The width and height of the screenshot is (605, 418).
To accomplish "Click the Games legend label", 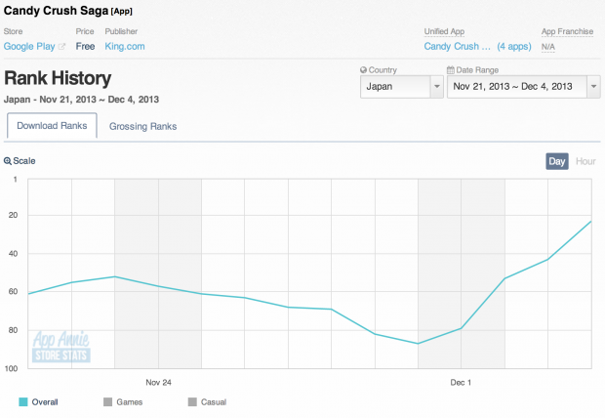I will click(x=129, y=402).
